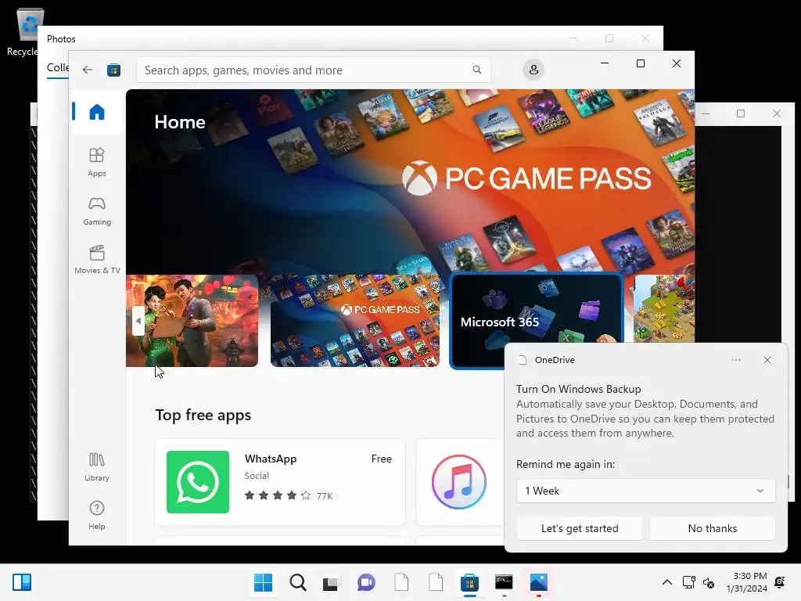This screenshot has width=801, height=601.
Task: Open the farm game thumbnail in carousel
Action: pos(664,309)
